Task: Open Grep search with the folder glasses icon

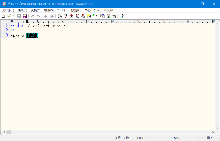Action: [x=89, y=16]
